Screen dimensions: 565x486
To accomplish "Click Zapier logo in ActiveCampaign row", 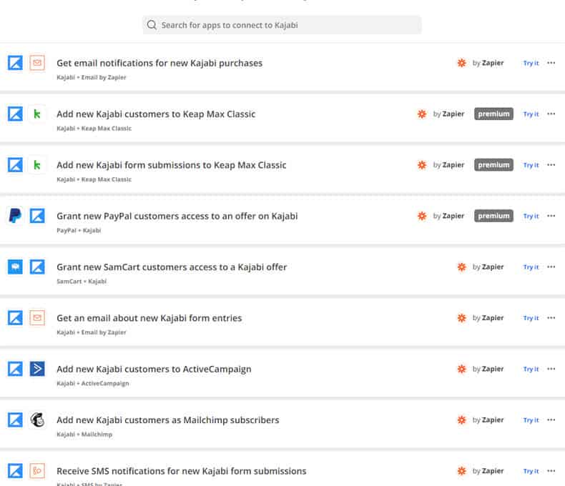I will point(461,369).
